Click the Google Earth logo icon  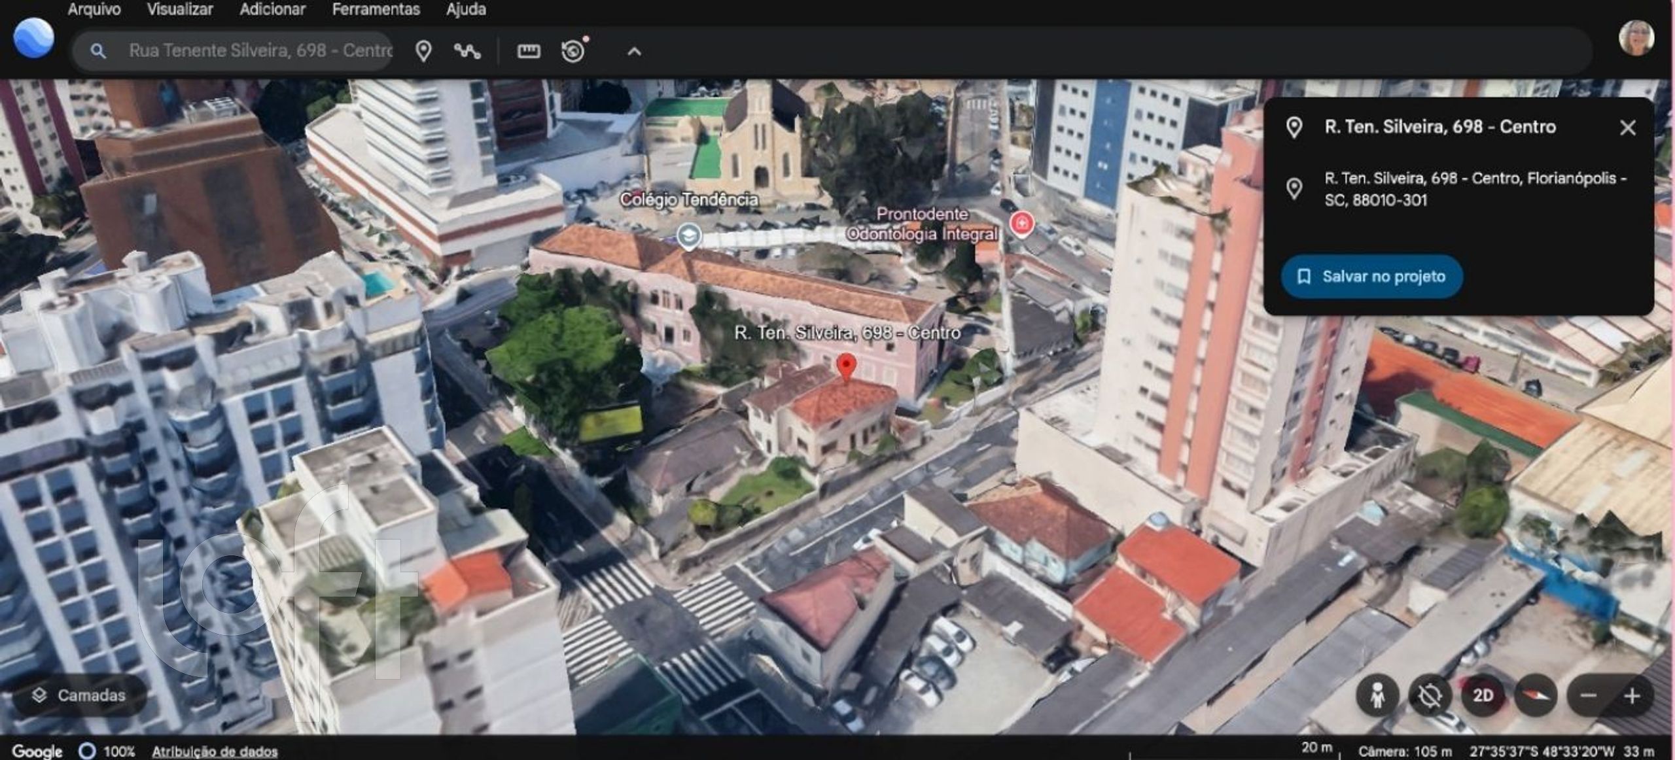coord(33,39)
